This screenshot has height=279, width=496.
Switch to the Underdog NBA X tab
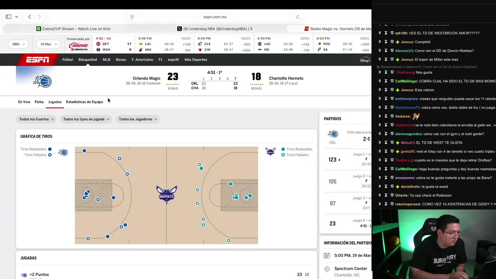click(x=215, y=29)
